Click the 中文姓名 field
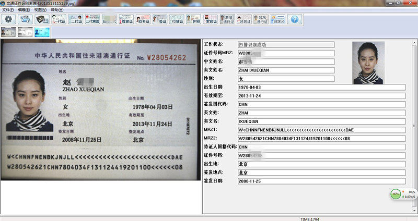The width and height of the screenshot is (418, 221). click(x=286, y=62)
